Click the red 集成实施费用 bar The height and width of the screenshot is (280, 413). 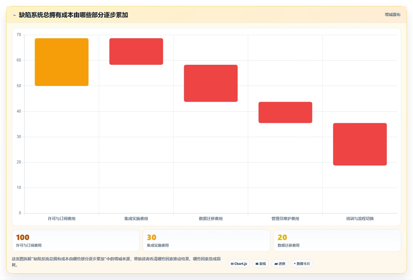click(136, 51)
